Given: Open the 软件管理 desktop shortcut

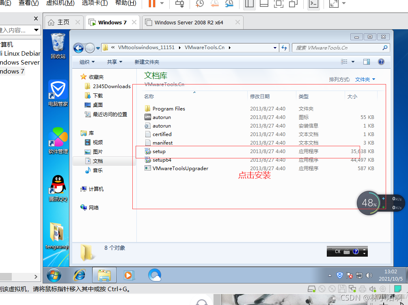Looking at the screenshot, I should click(x=58, y=141).
